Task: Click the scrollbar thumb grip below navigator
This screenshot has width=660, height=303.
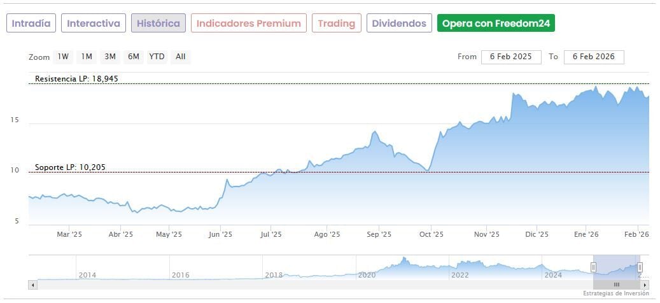Action: click(x=616, y=285)
